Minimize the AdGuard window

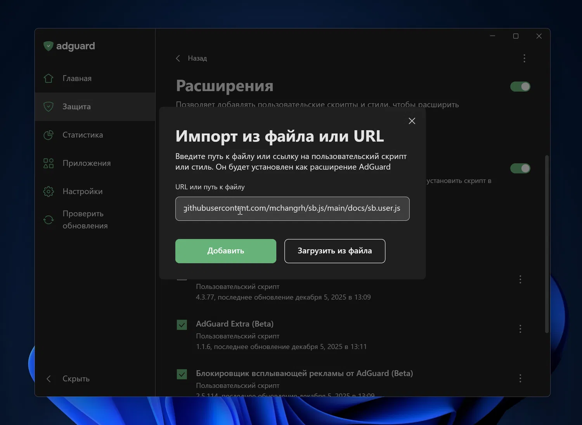coord(492,36)
